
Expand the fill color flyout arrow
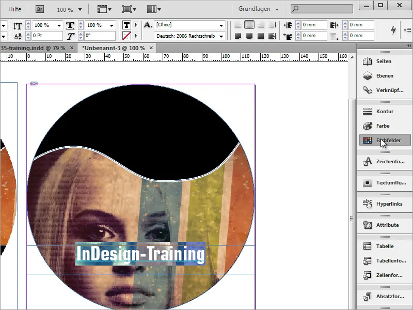[136, 25]
